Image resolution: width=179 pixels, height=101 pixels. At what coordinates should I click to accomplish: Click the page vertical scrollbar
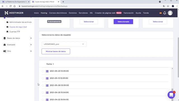(178, 57)
